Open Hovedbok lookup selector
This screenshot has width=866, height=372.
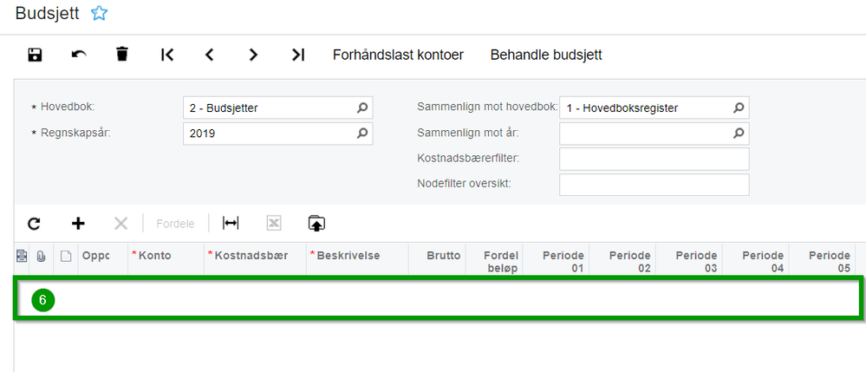(x=363, y=108)
